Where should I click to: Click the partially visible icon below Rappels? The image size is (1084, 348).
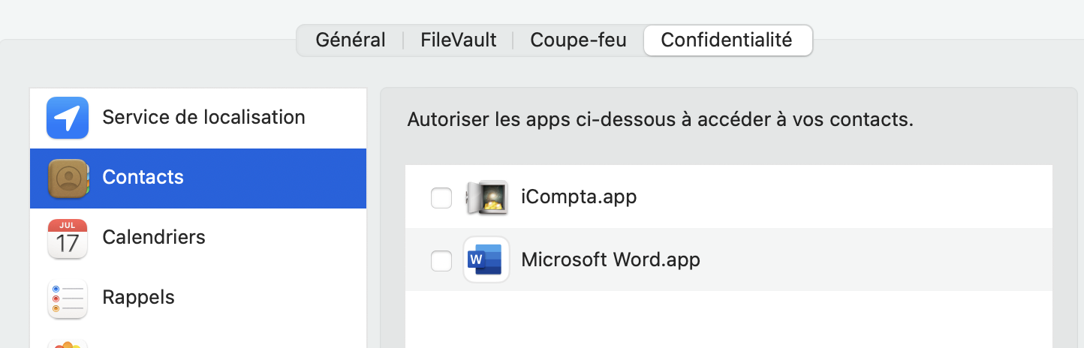(x=68, y=344)
